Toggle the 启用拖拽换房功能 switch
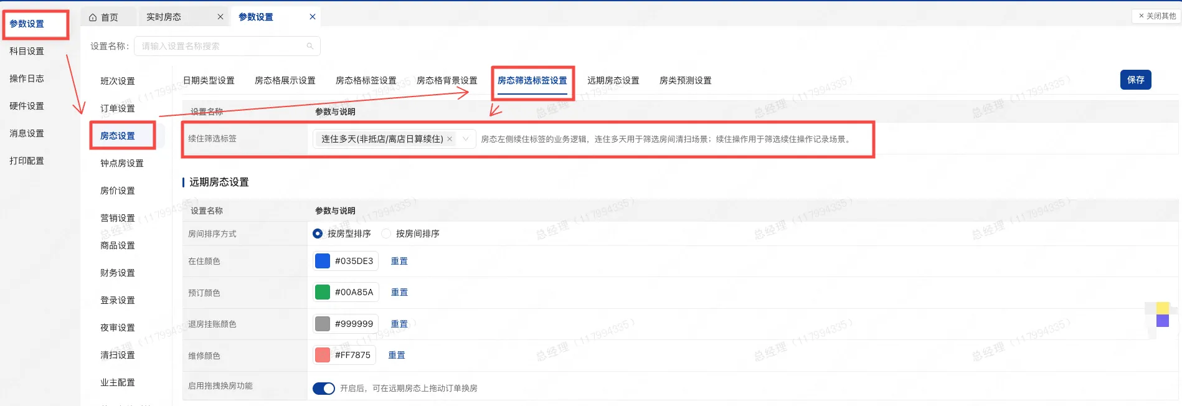Viewport: 1182px width, 406px height. click(x=323, y=389)
